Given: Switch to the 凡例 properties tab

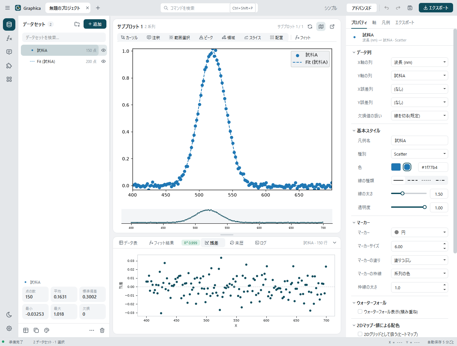Looking at the screenshot, I should pos(386,23).
